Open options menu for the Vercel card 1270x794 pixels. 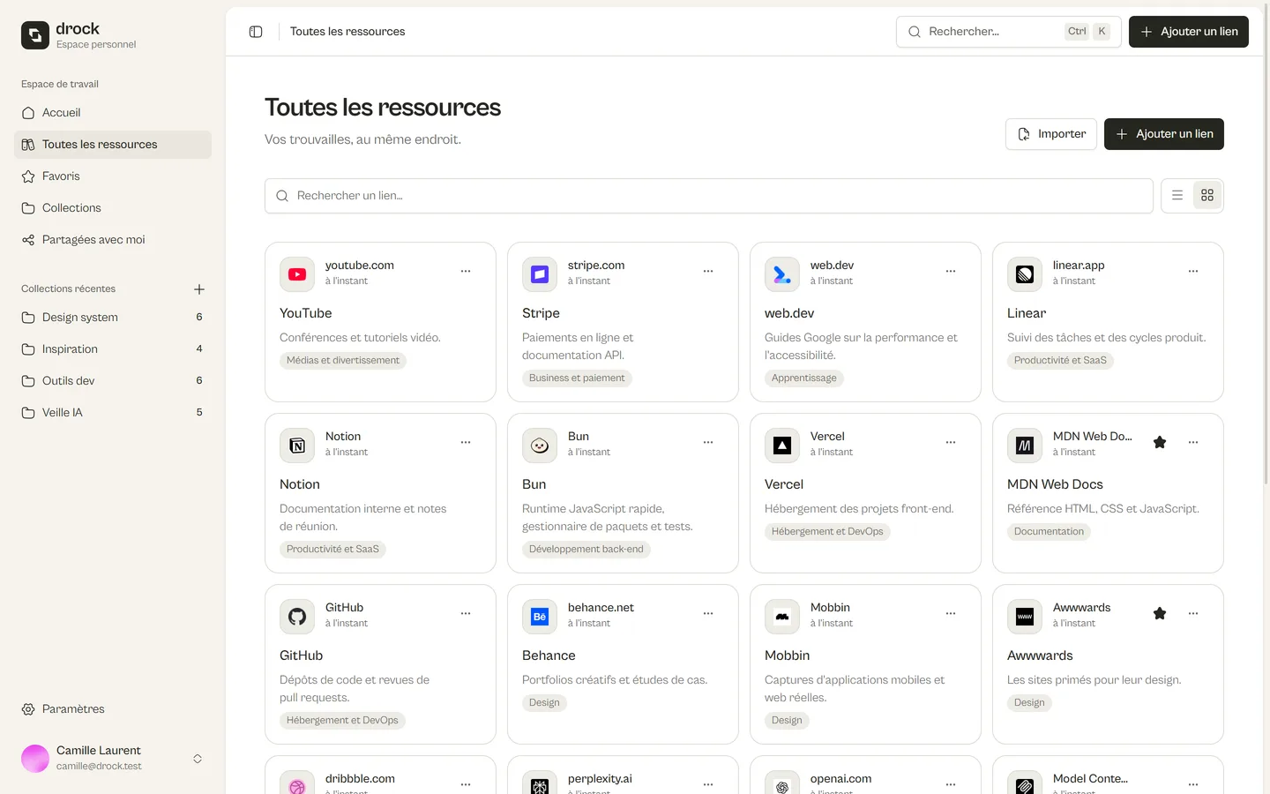[951, 442]
